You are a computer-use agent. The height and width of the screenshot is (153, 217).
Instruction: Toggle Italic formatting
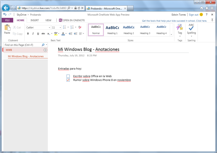pyautogui.click(x=33, y=33)
